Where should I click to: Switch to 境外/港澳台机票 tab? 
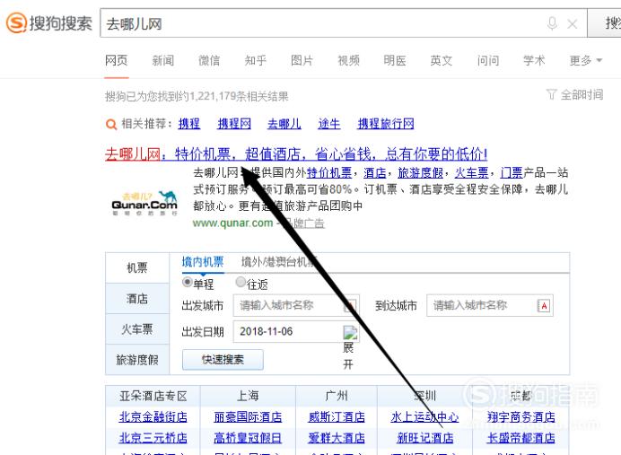[279, 262]
